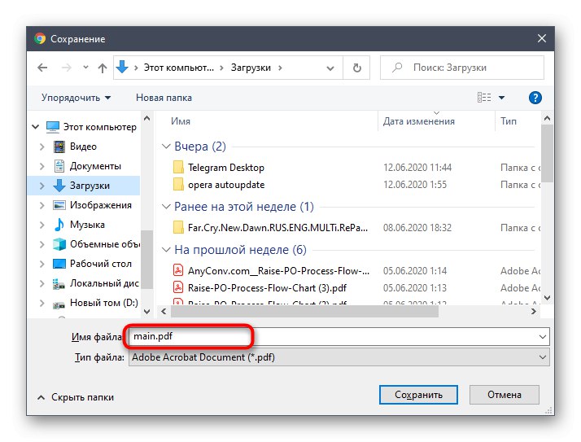Select 'Локальный диск' in navigation tree
The image size is (581, 442).
point(104,283)
